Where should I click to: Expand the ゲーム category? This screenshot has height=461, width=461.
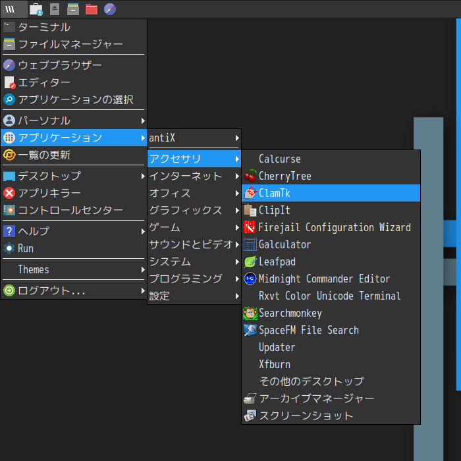(194, 228)
